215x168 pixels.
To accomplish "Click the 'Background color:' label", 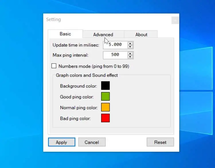I will click(79, 86).
